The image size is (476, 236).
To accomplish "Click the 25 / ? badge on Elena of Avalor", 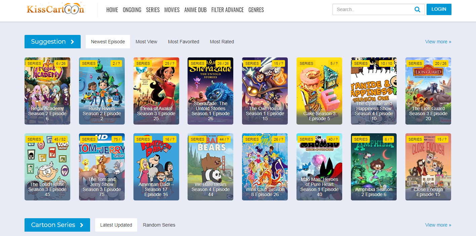I will pyautogui.click(x=170, y=63).
